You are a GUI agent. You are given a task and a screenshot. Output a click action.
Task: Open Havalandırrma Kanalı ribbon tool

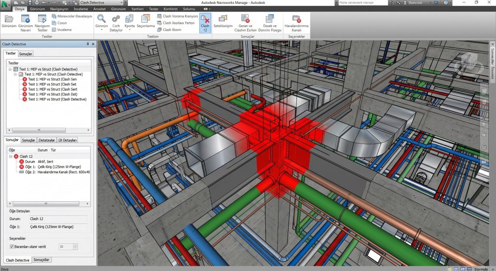(296, 23)
